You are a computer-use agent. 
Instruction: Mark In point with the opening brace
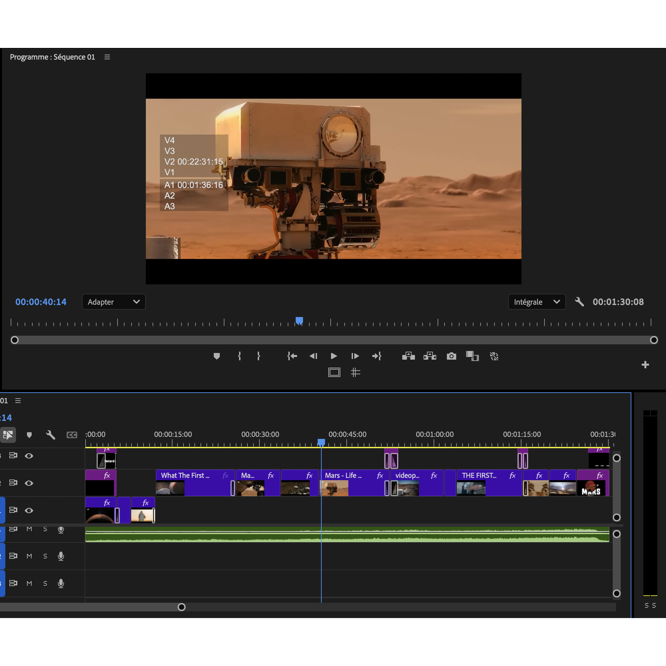tap(239, 356)
